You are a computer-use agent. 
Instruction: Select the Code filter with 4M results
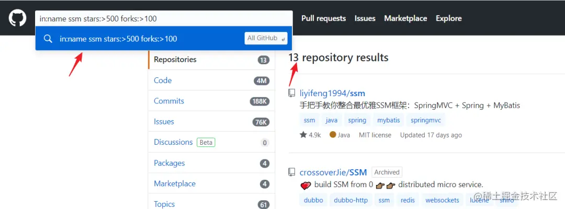point(211,80)
